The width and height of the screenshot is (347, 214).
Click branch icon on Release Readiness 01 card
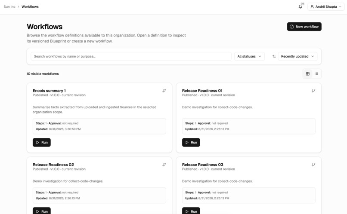[x=313, y=91]
